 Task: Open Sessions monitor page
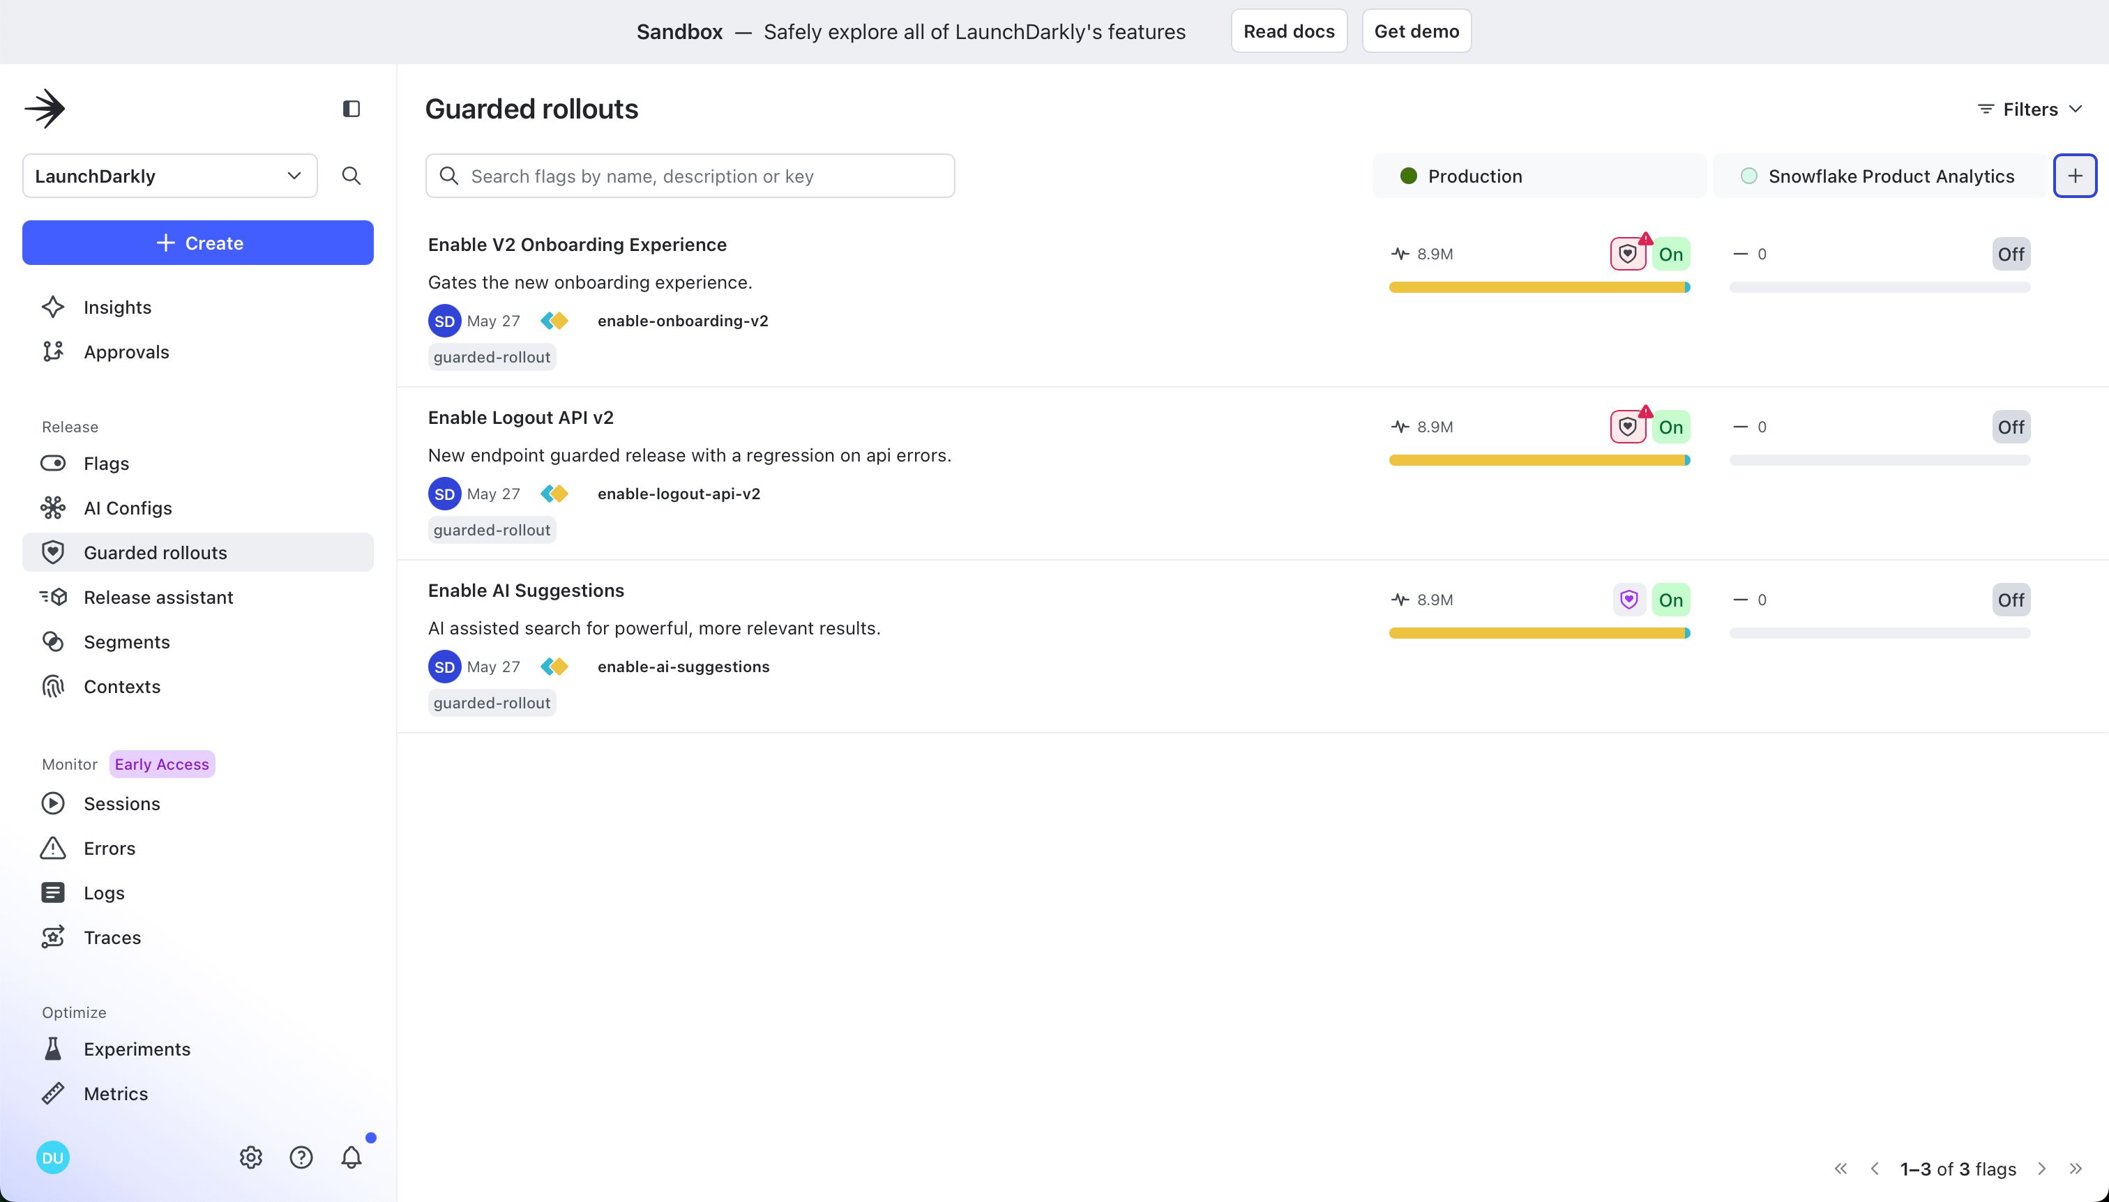(198, 803)
